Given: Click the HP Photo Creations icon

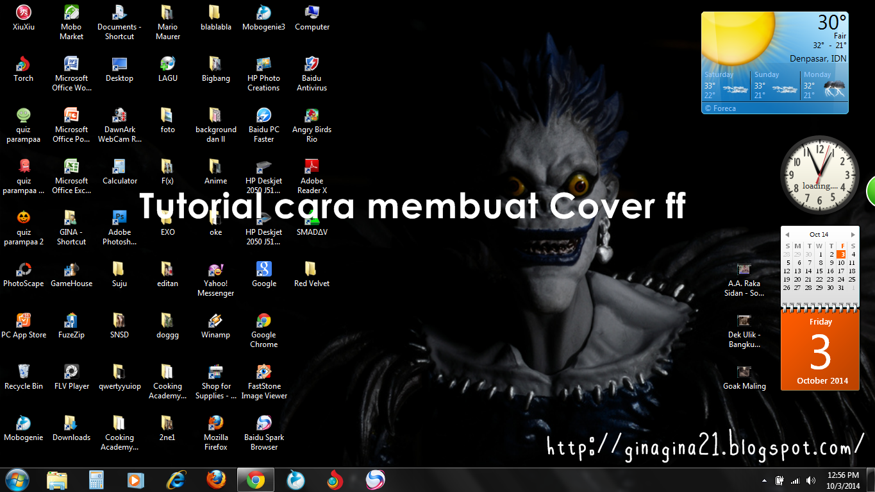Looking at the screenshot, I should pos(263,73).
